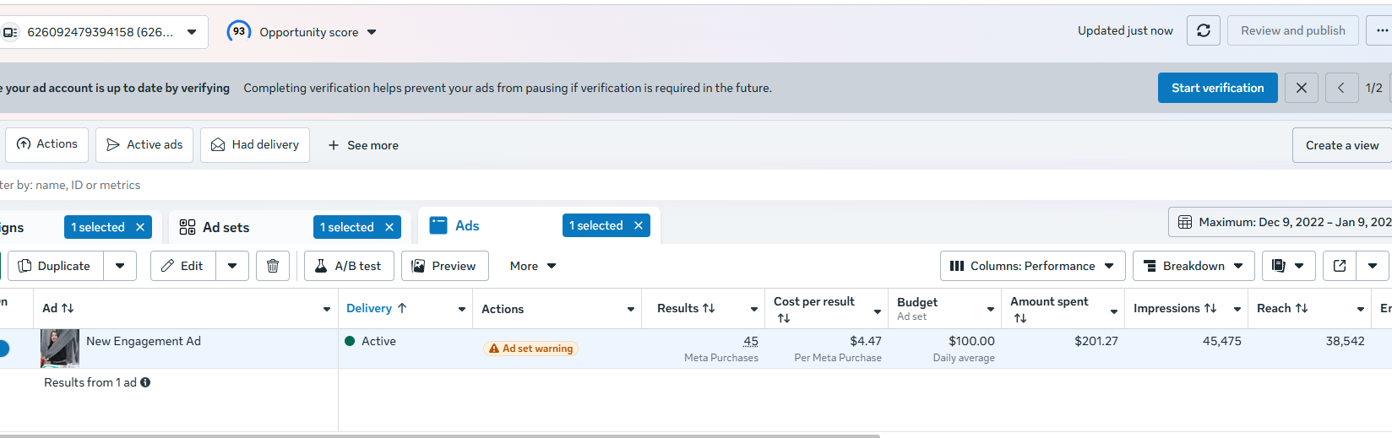Click the Start verification button
Image resolution: width=1392 pixels, height=438 pixels.
pyautogui.click(x=1217, y=88)
